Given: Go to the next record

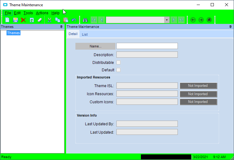Looking at the screenshot, I should [x=174, y=20].
